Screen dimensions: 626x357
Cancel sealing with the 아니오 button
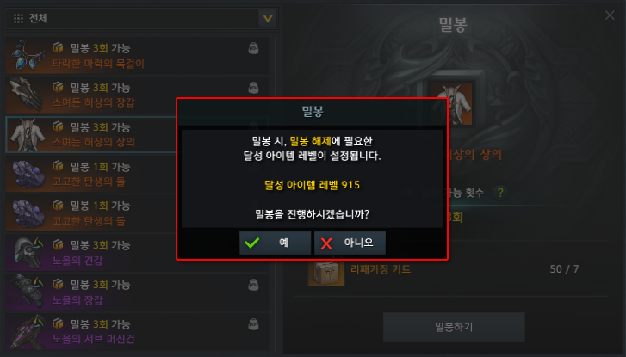[x=350, y=243]
